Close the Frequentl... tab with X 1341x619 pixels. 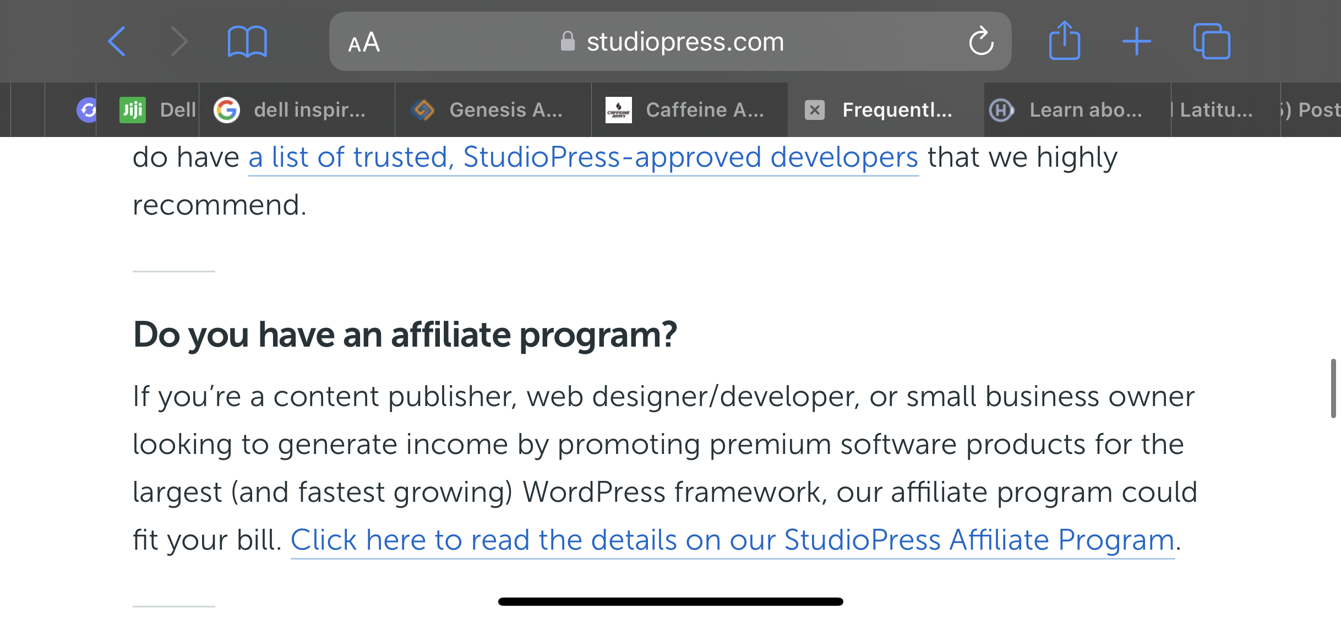pos(815,110)
